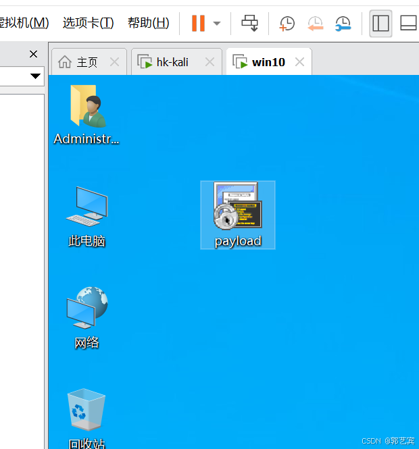The image size is (419, 449).
Task: Toggle the library sidebar view icon
Action: (x=380, y=24)
